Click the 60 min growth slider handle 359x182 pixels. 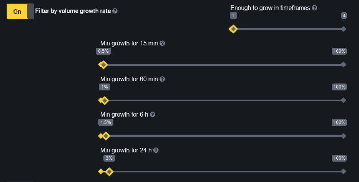point(105,100)
